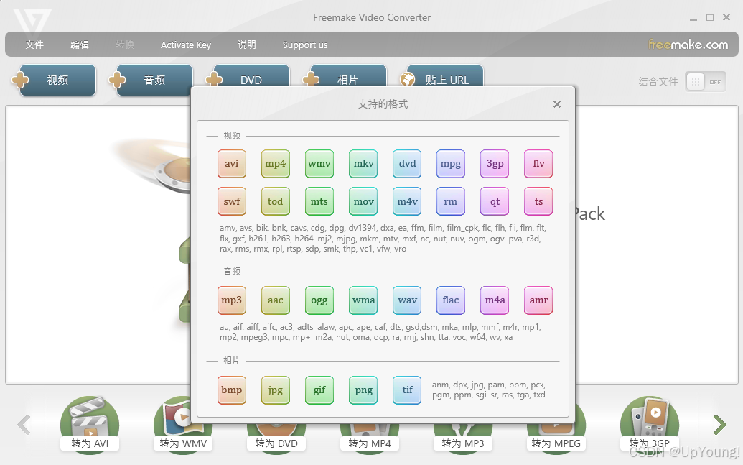Select the bmp photo format icon
Viewport: 743px width, 465px height.
[x=232, y=390]
